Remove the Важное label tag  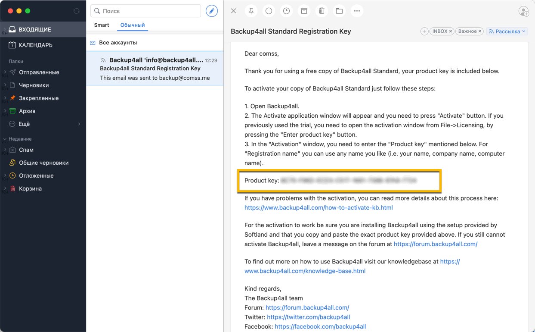pos(480,31)
